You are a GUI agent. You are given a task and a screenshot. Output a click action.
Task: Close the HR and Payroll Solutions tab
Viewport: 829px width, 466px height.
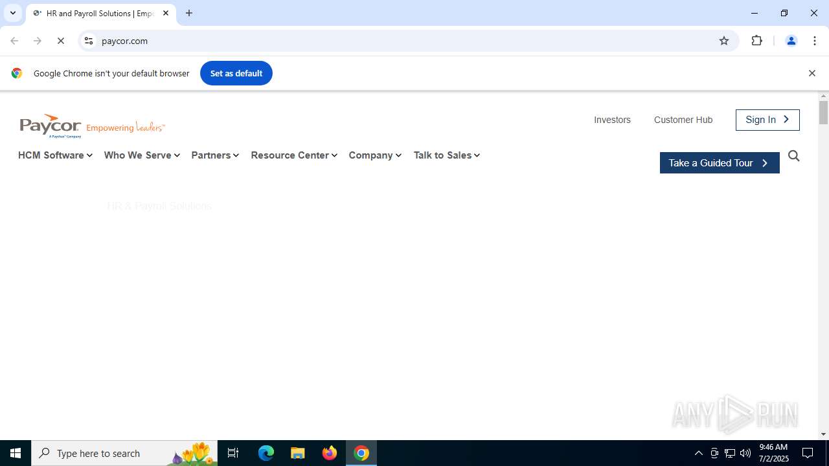tap(166, 13)
